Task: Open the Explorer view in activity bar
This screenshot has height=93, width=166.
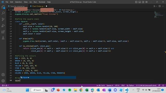Action: (3, 7)
